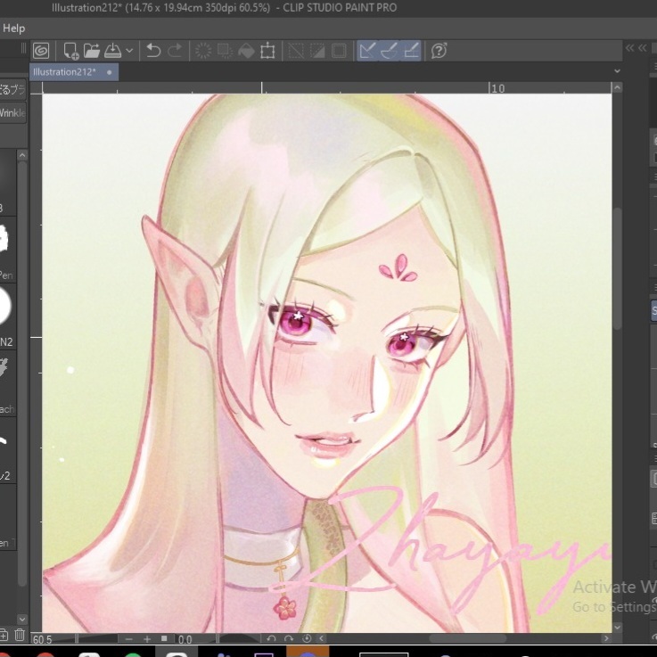
Task: Close Illustration212* tab via dot button
Action: coord(110,72)
